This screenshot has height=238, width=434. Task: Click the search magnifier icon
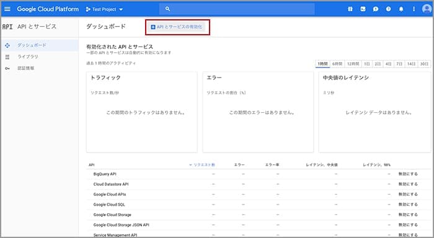point(167,9)
